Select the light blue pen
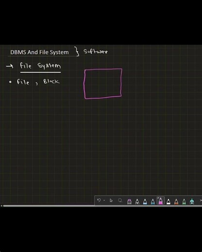Viewport: 202px width, 252px height. point(145,202)
